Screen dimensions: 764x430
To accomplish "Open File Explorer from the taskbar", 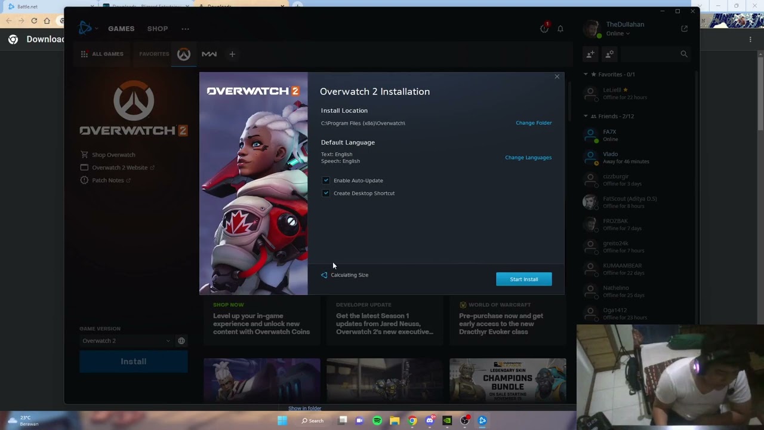I will [395, 420].
